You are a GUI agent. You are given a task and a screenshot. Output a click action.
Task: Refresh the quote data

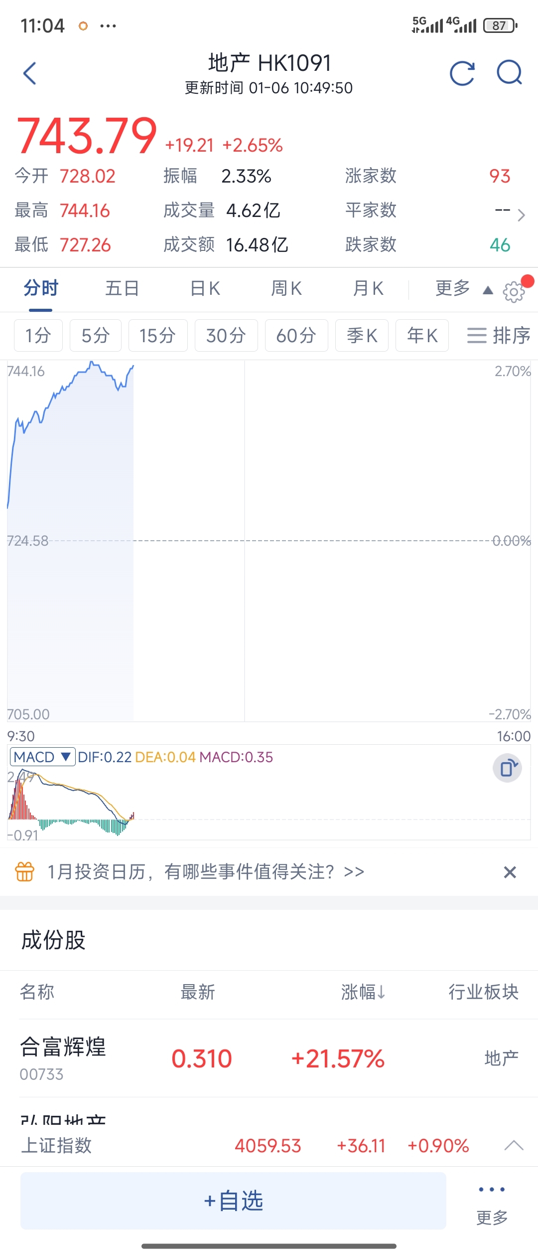462,74
